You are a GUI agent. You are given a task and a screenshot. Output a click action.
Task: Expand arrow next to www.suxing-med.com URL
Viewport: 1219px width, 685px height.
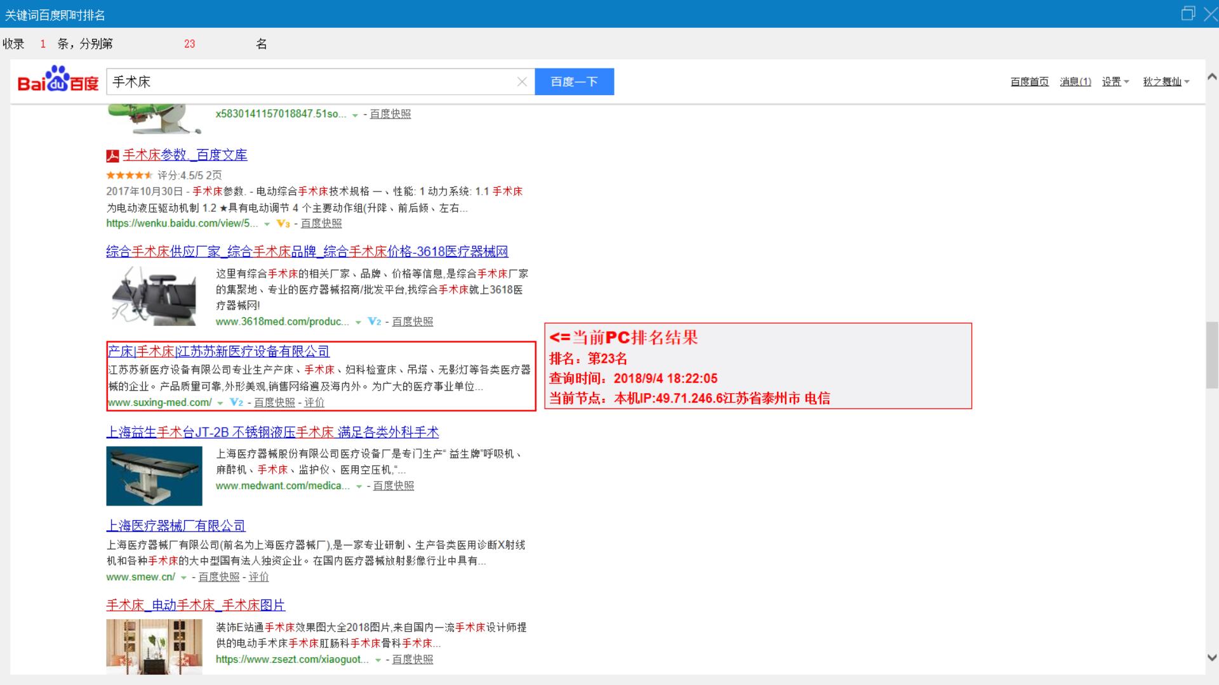click(x=220, y=403)
